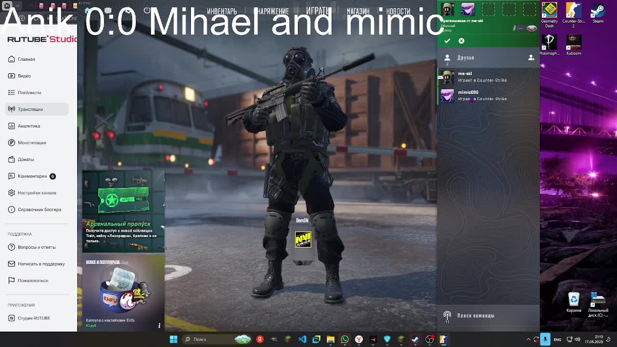
Task: Open Yandex Browser from the taskbar
Action: pyautogui.click(x=359, y=339)
